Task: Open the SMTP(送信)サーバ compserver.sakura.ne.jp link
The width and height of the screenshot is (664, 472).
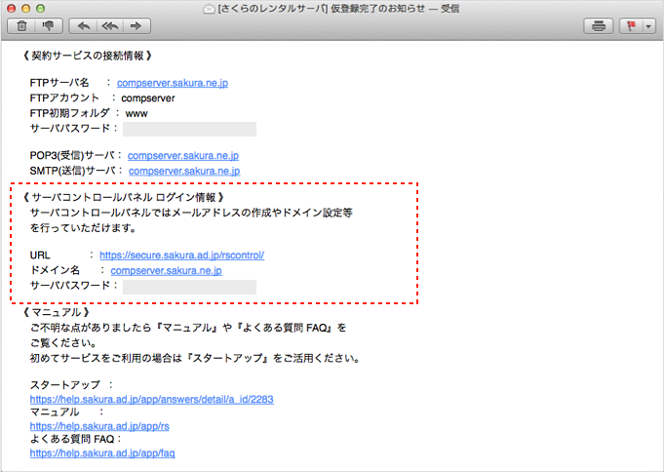Action: tap(184, 172)
